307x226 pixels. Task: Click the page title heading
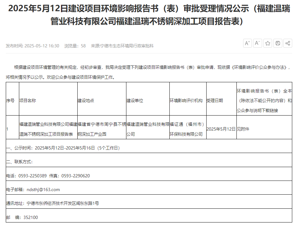click(x=149, y=15)
